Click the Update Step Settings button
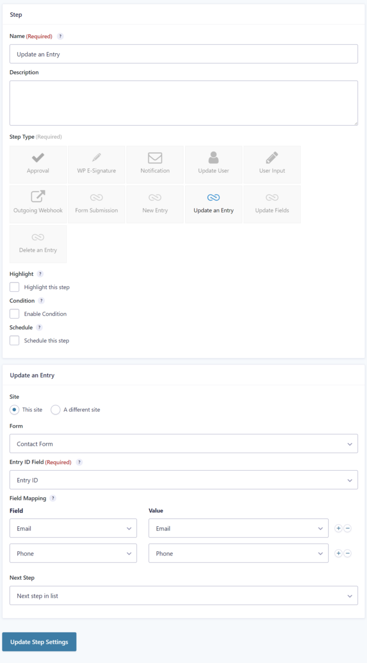367x663 pixels. point(39,641)
